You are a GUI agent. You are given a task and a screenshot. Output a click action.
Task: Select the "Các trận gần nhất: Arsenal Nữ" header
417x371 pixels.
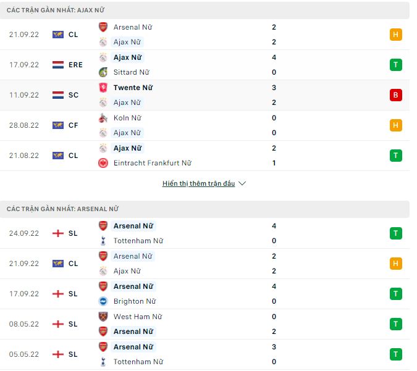(x=62, y=209)
